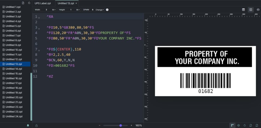Viewport: 261px width, 128px height.
Task: Open Untitled 7.zpl from the file list
Action: (13, 35)
